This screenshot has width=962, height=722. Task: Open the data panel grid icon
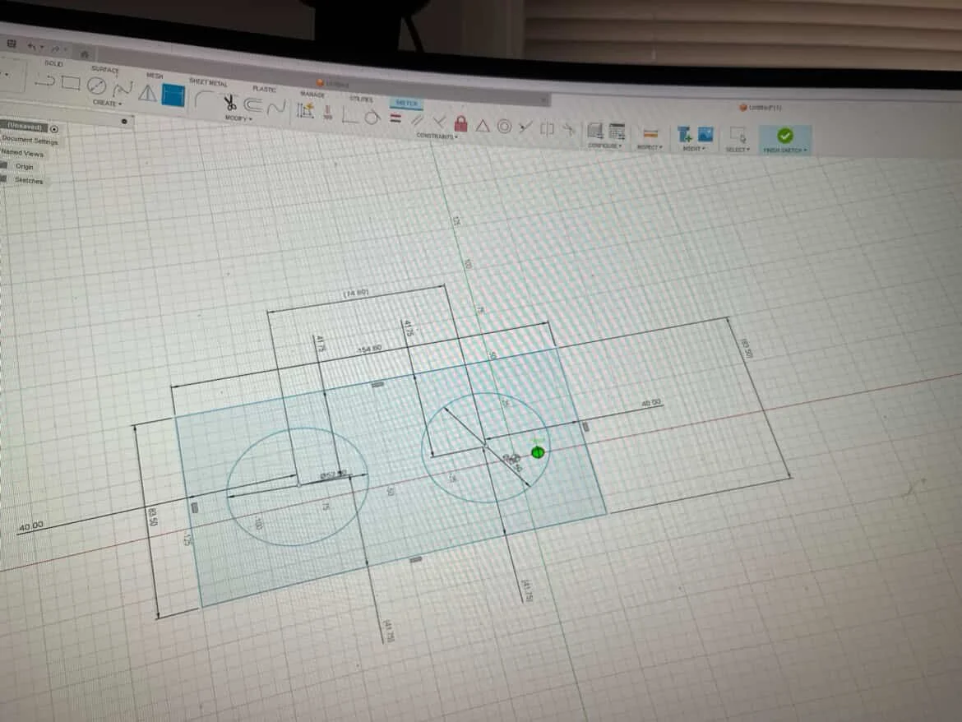[x=11, y=43]
